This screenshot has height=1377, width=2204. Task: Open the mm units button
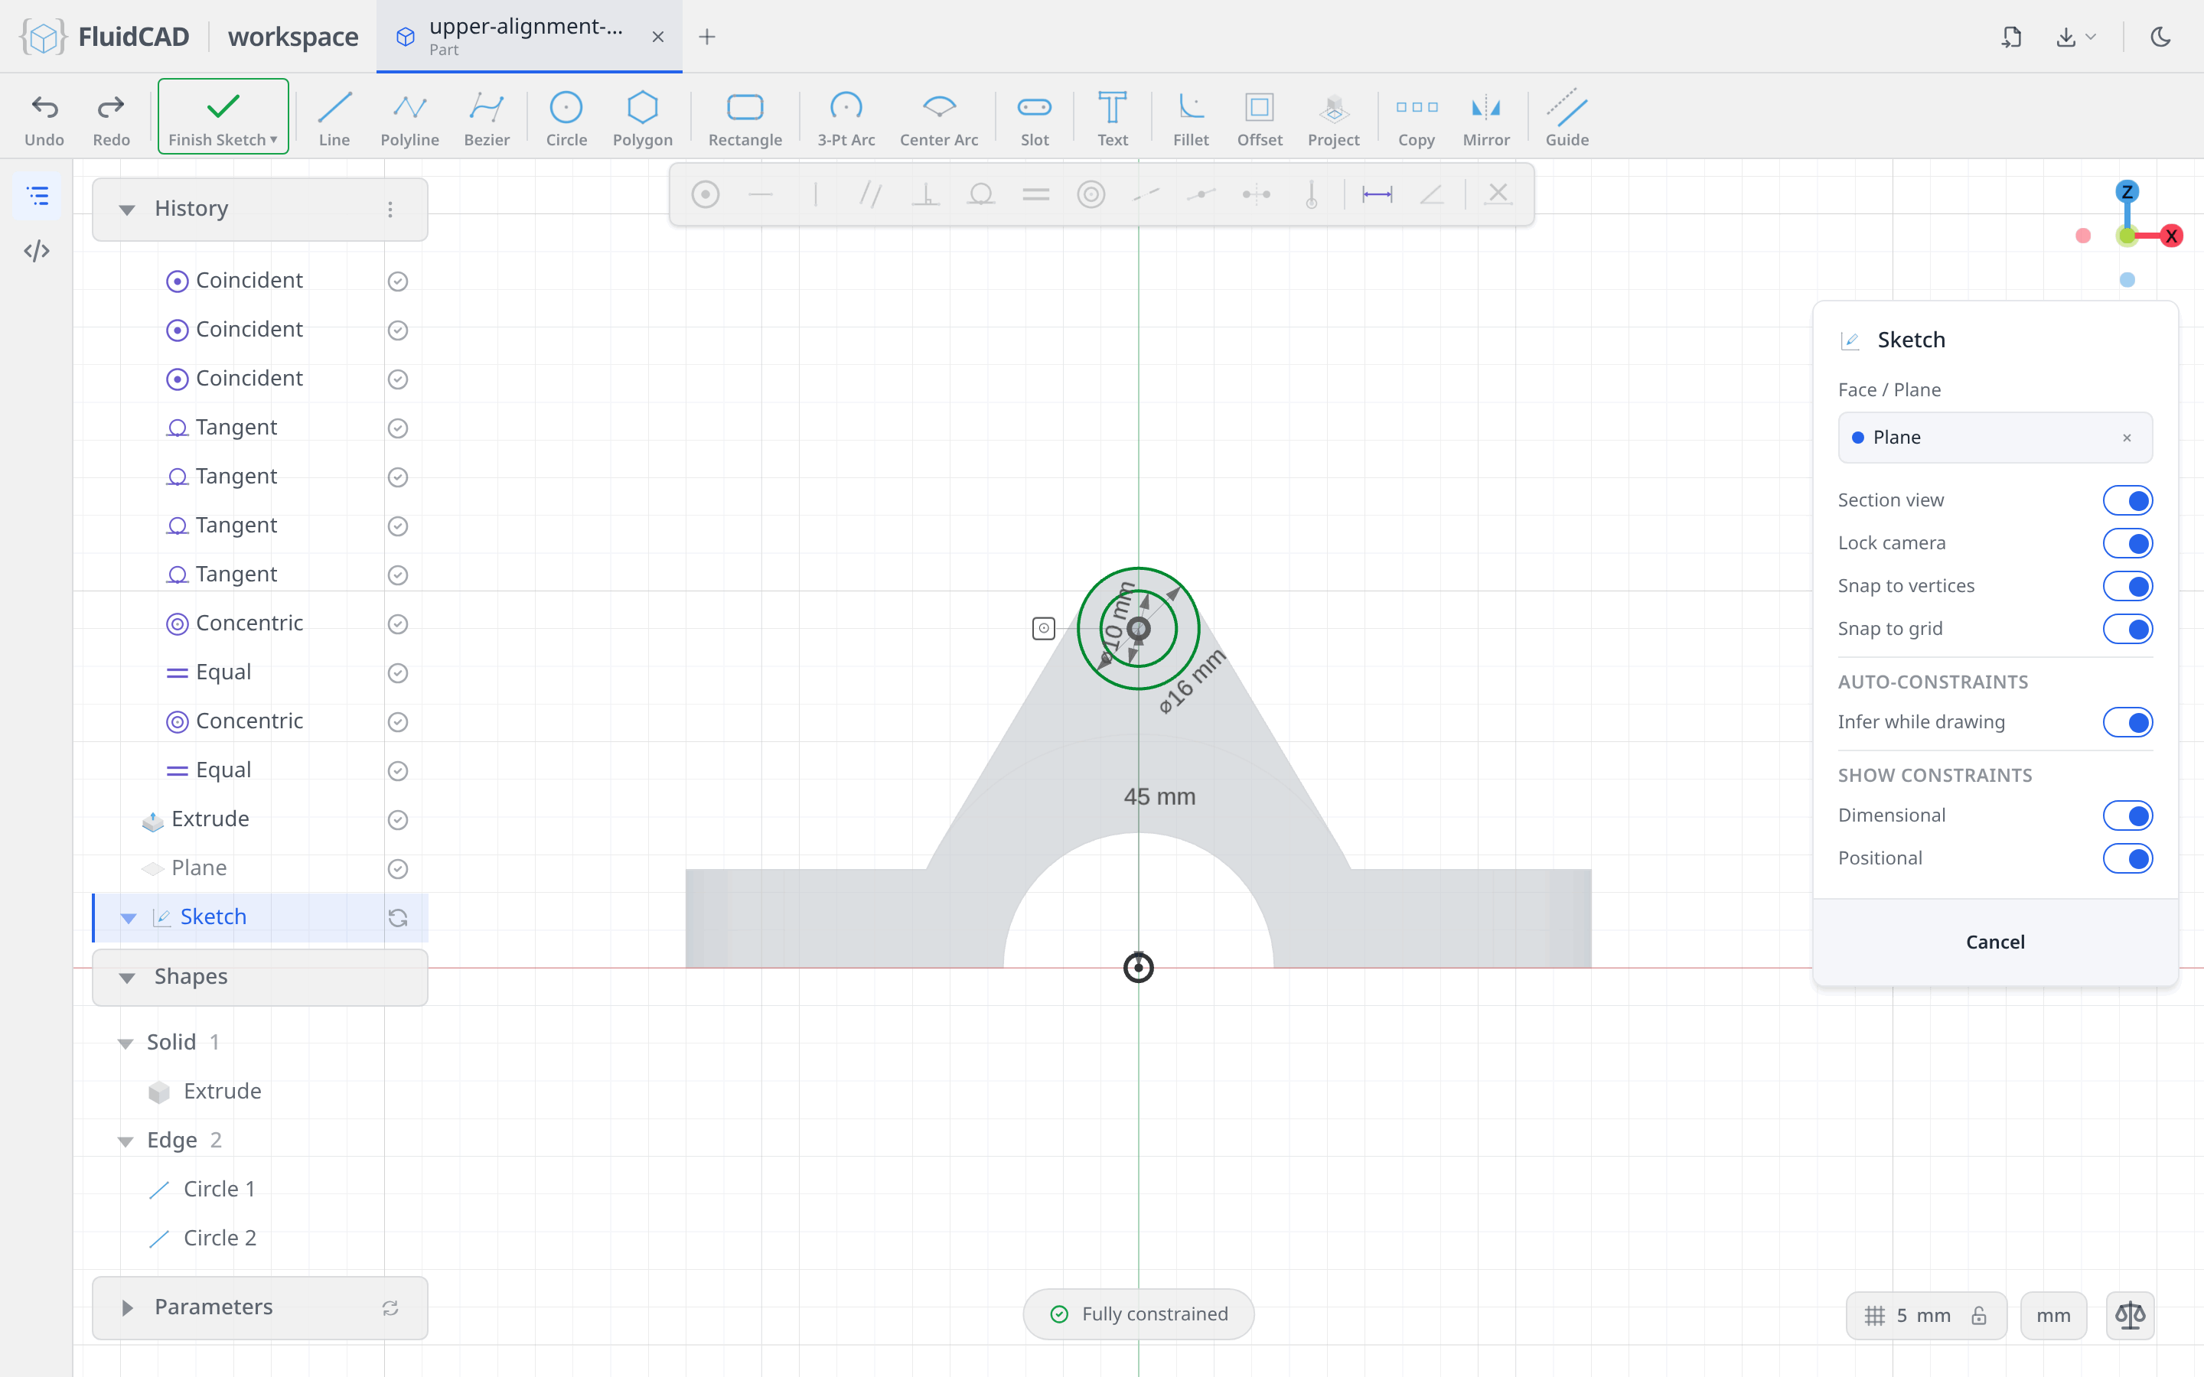pos(2052,1315)
